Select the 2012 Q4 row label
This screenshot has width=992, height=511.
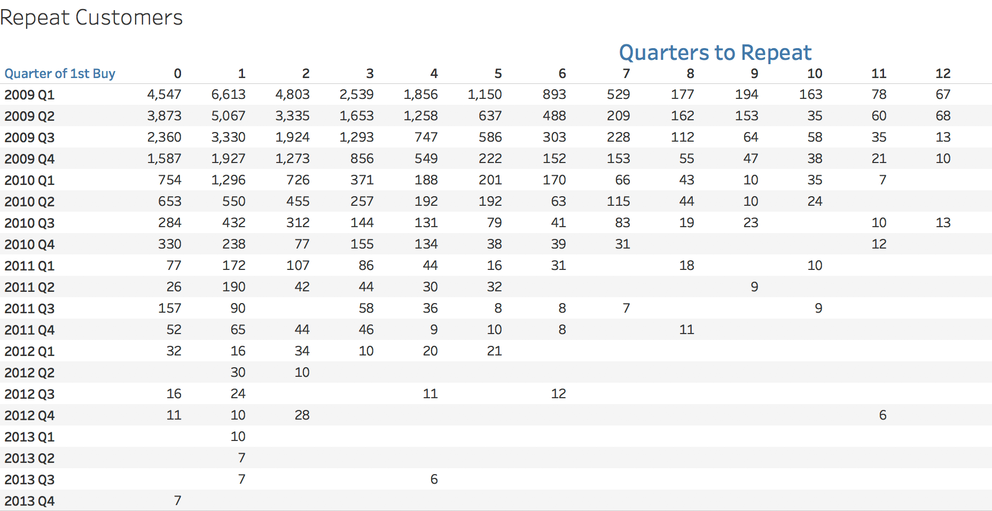[x=29, y=415]
